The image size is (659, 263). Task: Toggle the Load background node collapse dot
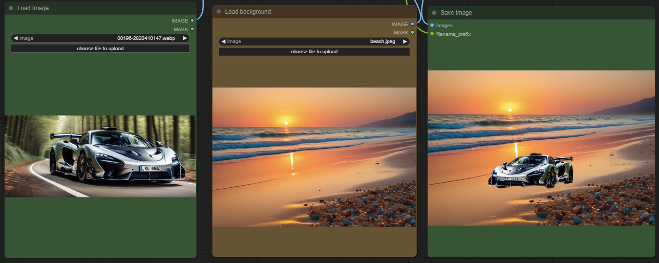pos(219,12)
